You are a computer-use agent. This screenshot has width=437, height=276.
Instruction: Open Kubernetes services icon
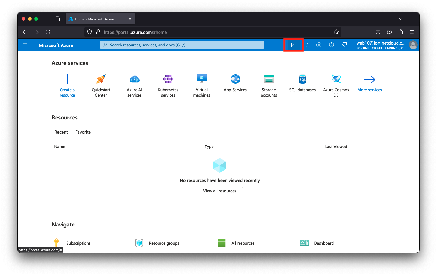(x=168, y=79)
